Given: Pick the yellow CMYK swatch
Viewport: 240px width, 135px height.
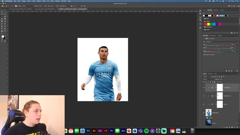Looking at the screenshot, I should [x=208, y=24].
